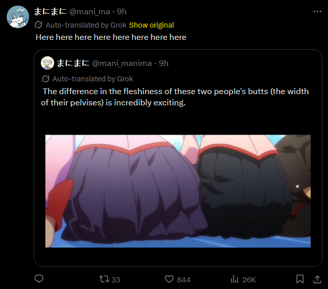Click the repost arrows icon
This screenshot has height=289, width=328.
click(x=104, y=279)
